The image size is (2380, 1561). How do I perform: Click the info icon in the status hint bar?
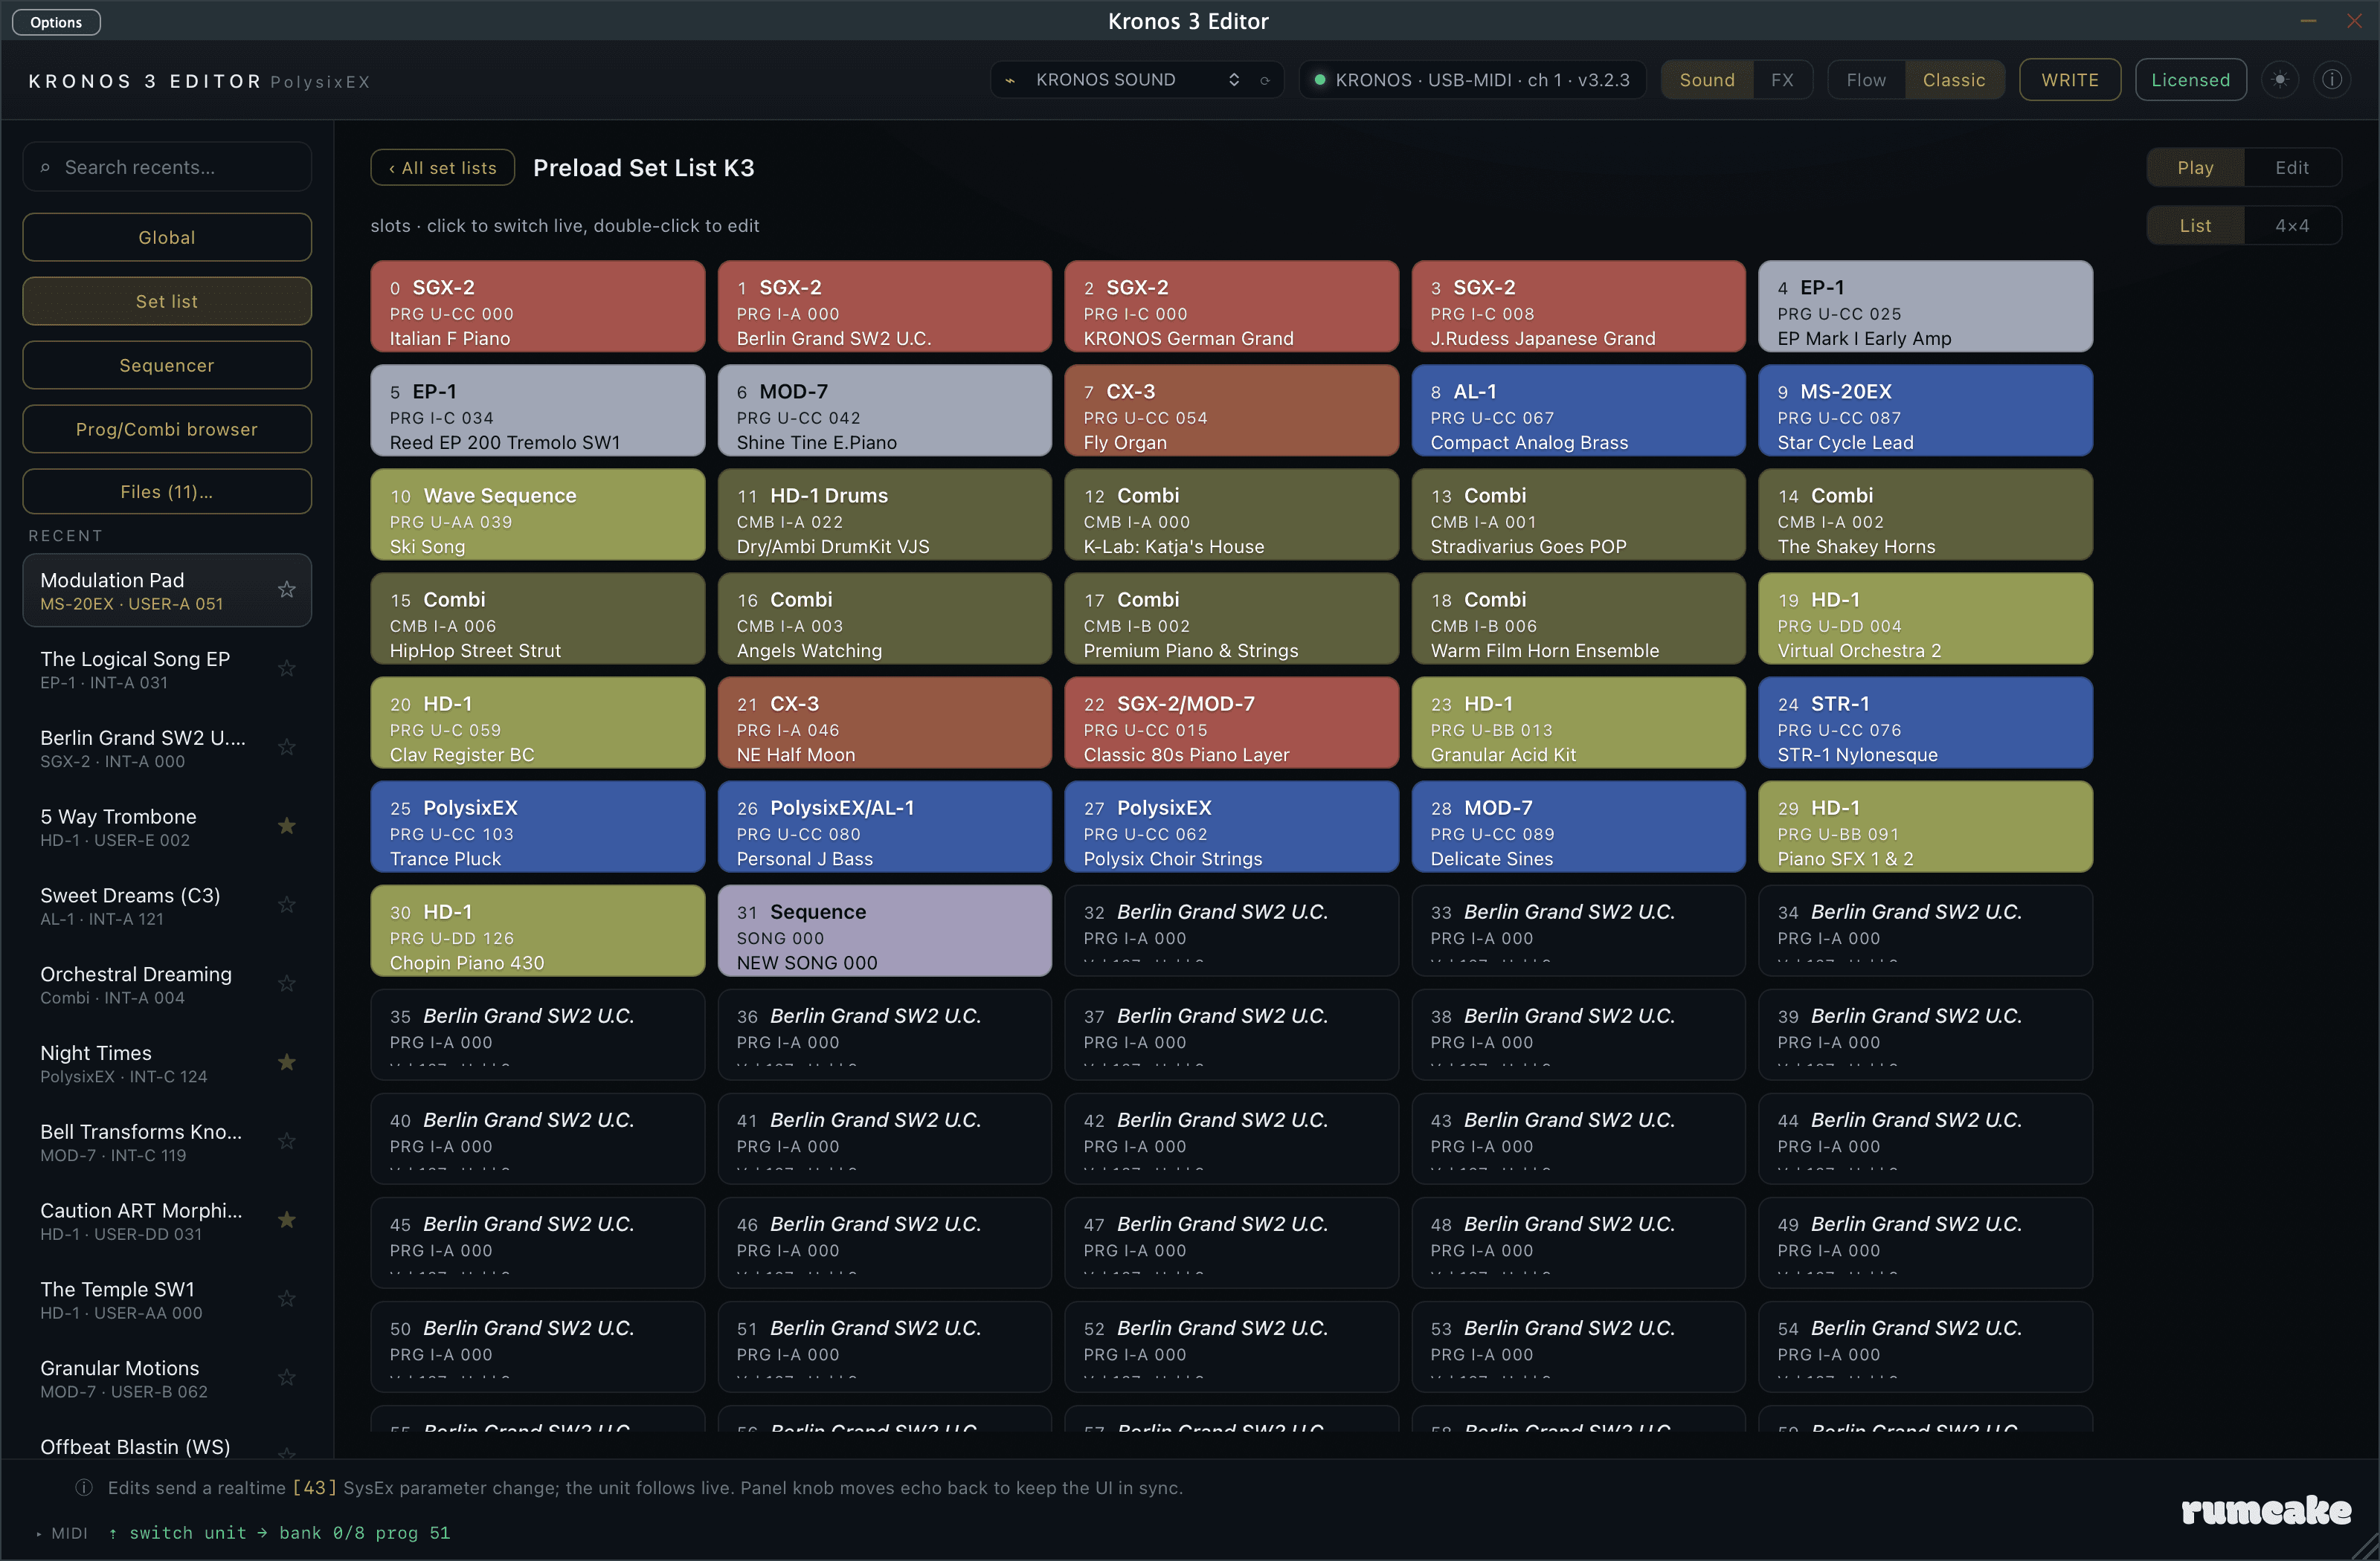[84, 1488]
